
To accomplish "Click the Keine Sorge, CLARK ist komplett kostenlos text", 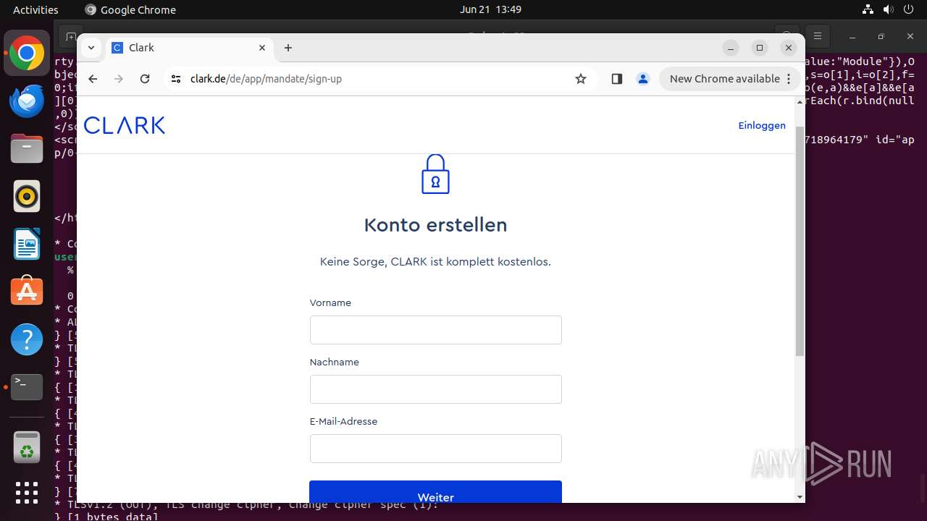I will [x=435, y=262].
